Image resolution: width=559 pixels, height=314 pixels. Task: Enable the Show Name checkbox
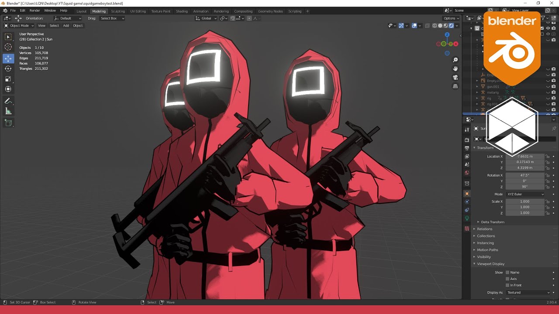[x=507, y=273]
